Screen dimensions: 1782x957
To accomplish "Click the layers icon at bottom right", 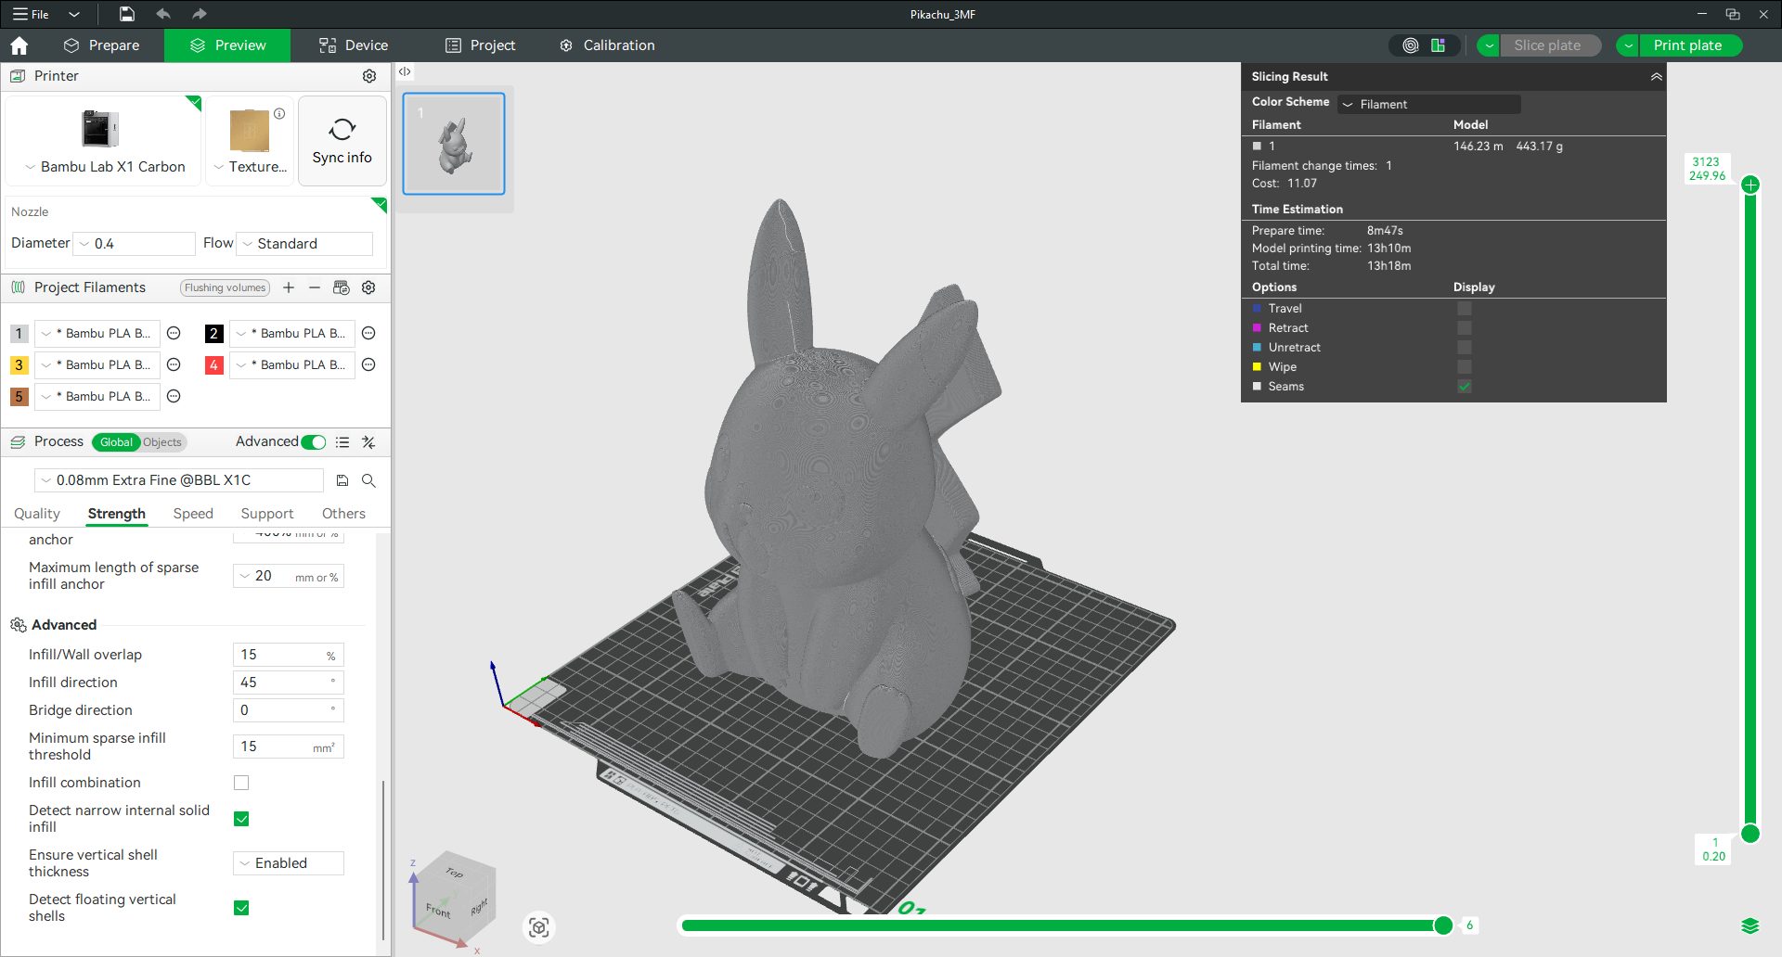I will click(1750, 925).
